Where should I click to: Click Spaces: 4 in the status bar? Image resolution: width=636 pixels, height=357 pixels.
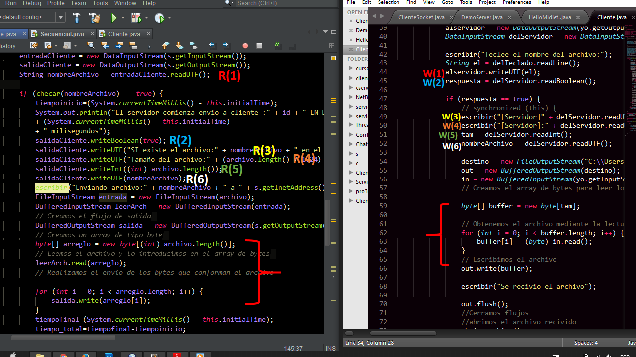586,343
